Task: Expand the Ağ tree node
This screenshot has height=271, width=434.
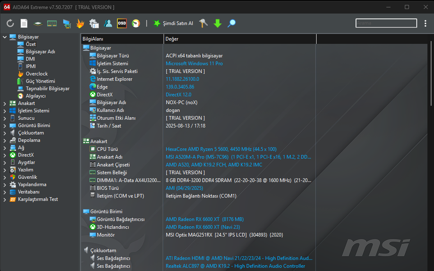Action: click(5, 148)
